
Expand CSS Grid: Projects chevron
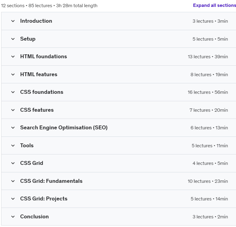click(13, 199)
